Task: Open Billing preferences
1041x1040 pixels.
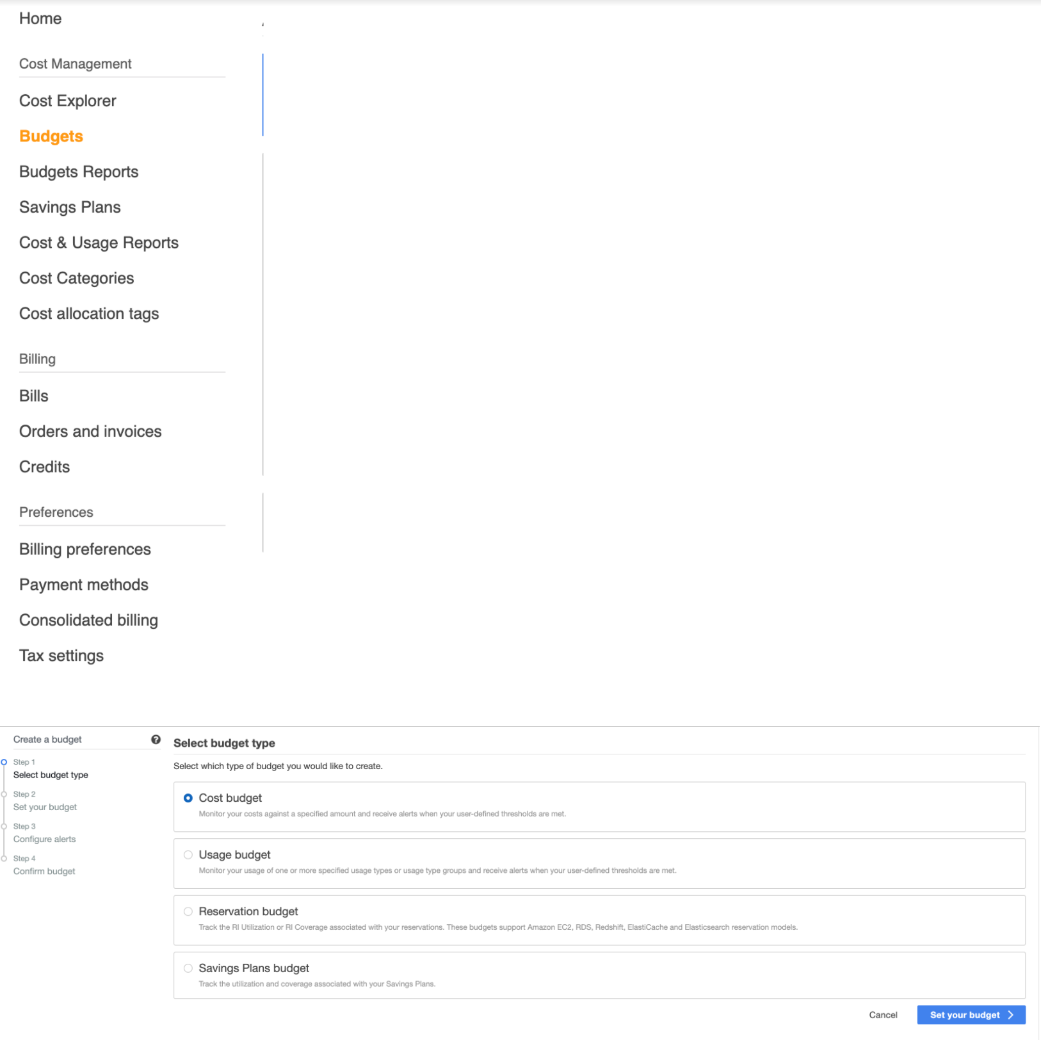Action: tap(85, 549)
